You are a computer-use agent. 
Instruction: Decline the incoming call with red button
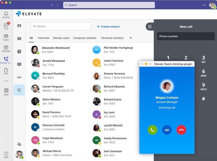(181, 130)
